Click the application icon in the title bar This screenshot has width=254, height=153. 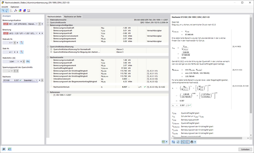[x=3, y=3]
